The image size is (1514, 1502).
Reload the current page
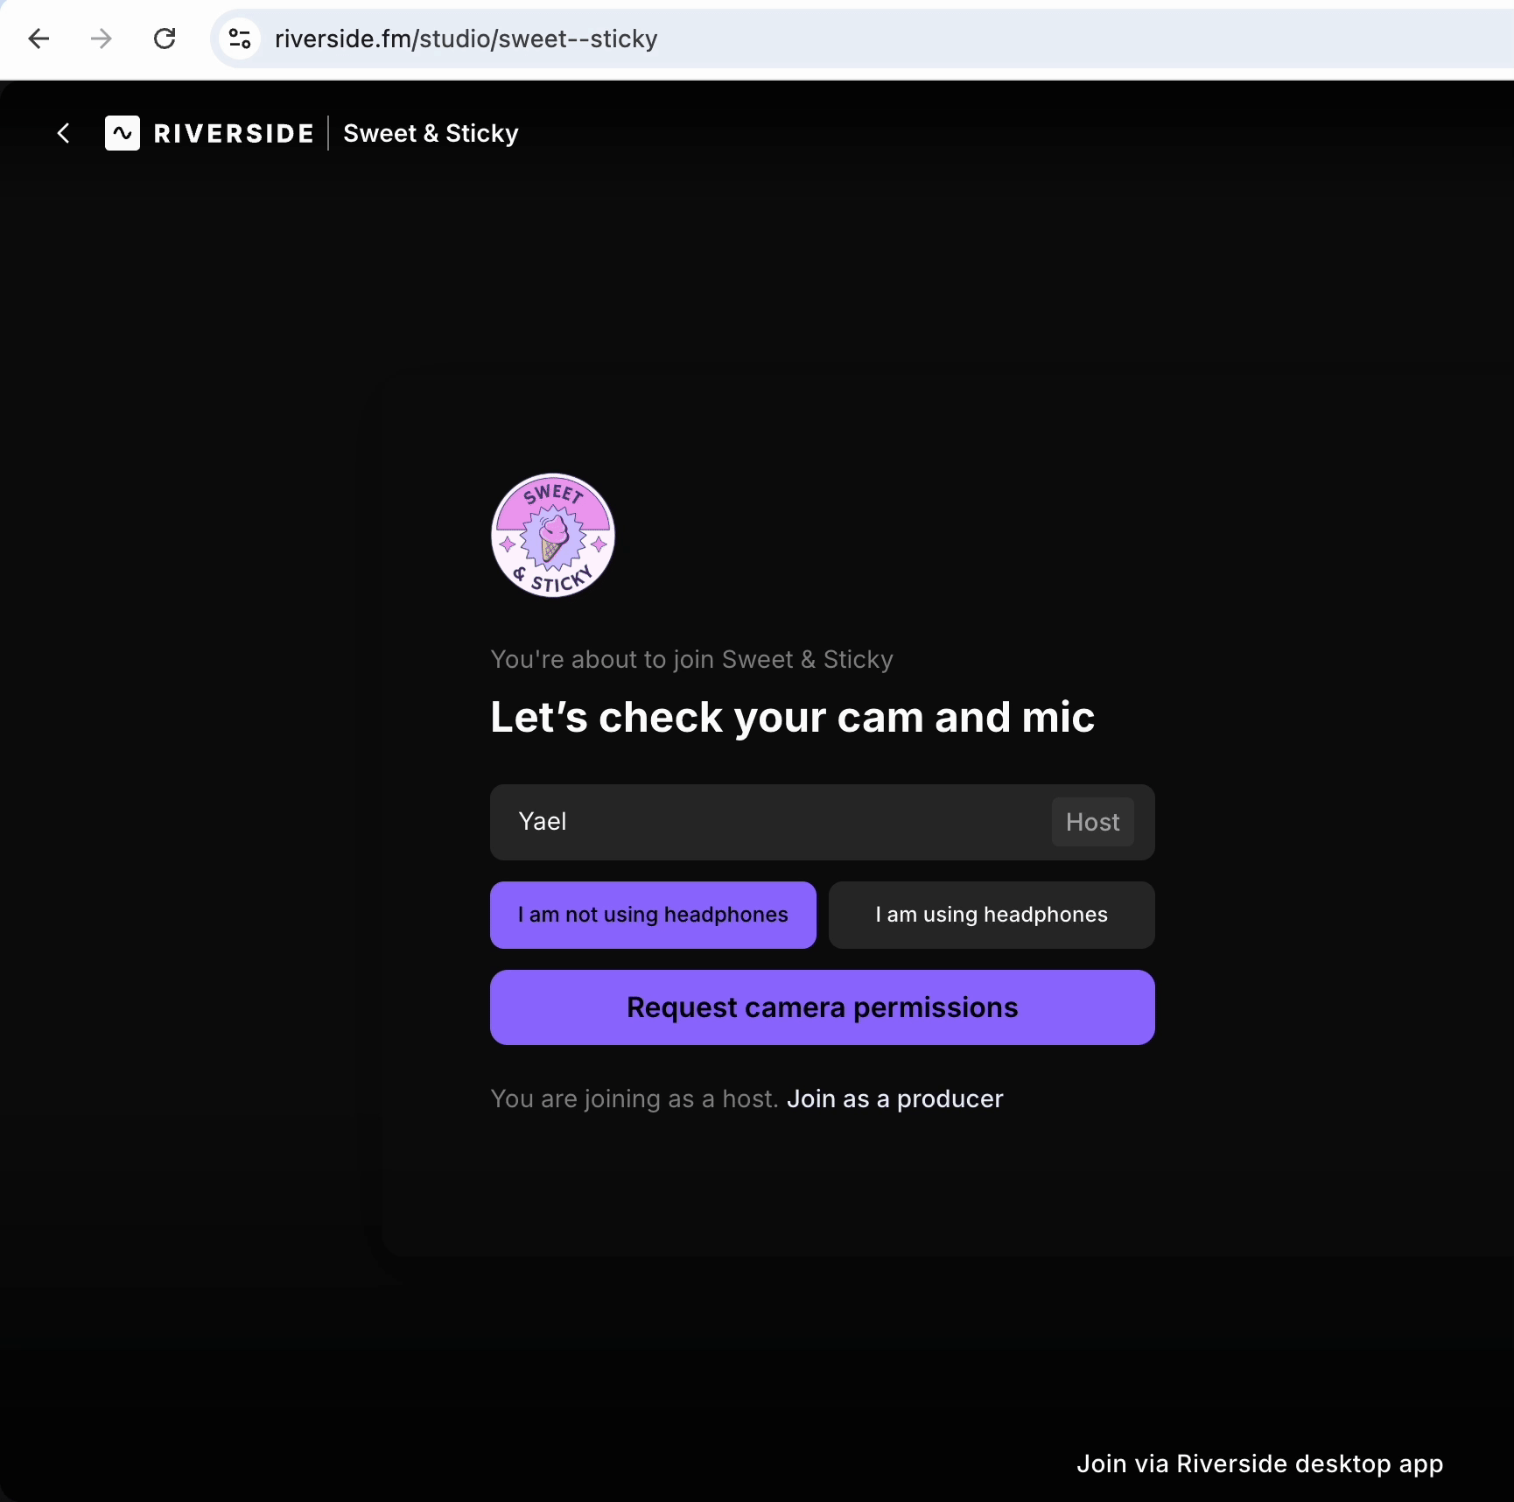pos(165,39)
